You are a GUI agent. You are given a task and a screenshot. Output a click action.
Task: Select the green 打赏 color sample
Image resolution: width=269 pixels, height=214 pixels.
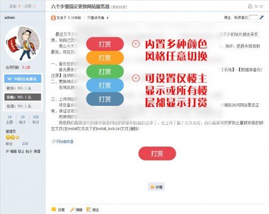click(x=105, y=71)
